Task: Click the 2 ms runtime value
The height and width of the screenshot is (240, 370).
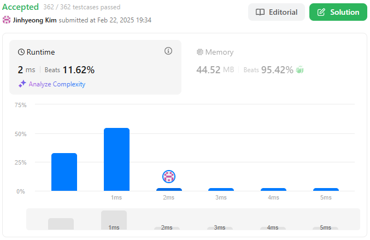Action: pos(26,70)
